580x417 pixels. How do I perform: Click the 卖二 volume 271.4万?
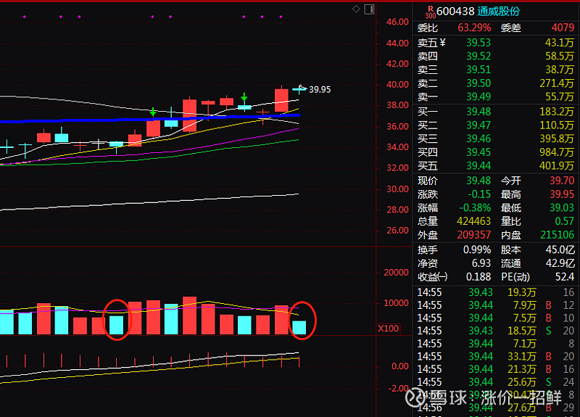(x=556, y=83)
